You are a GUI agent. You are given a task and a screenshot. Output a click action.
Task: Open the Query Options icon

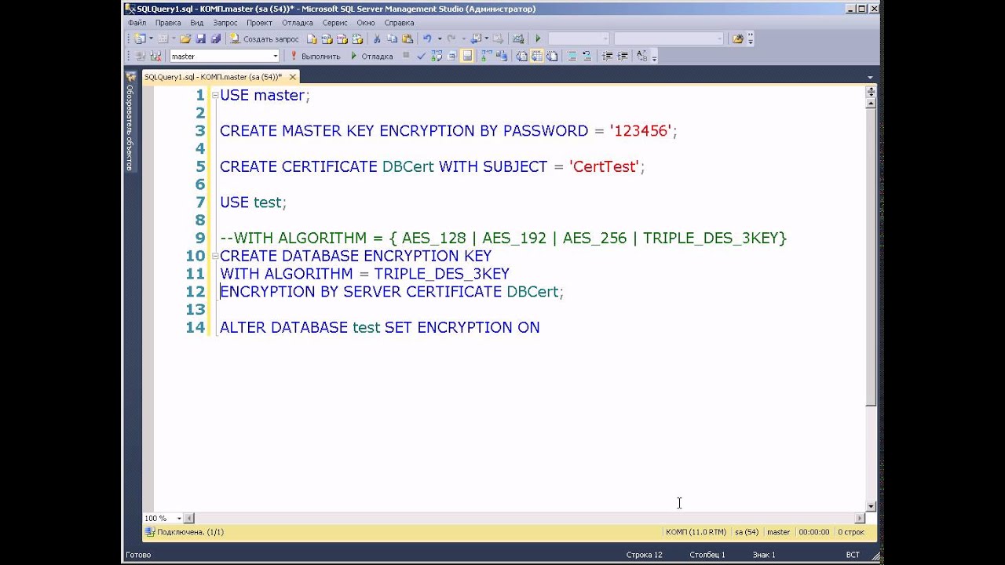[x=452, y=56]
